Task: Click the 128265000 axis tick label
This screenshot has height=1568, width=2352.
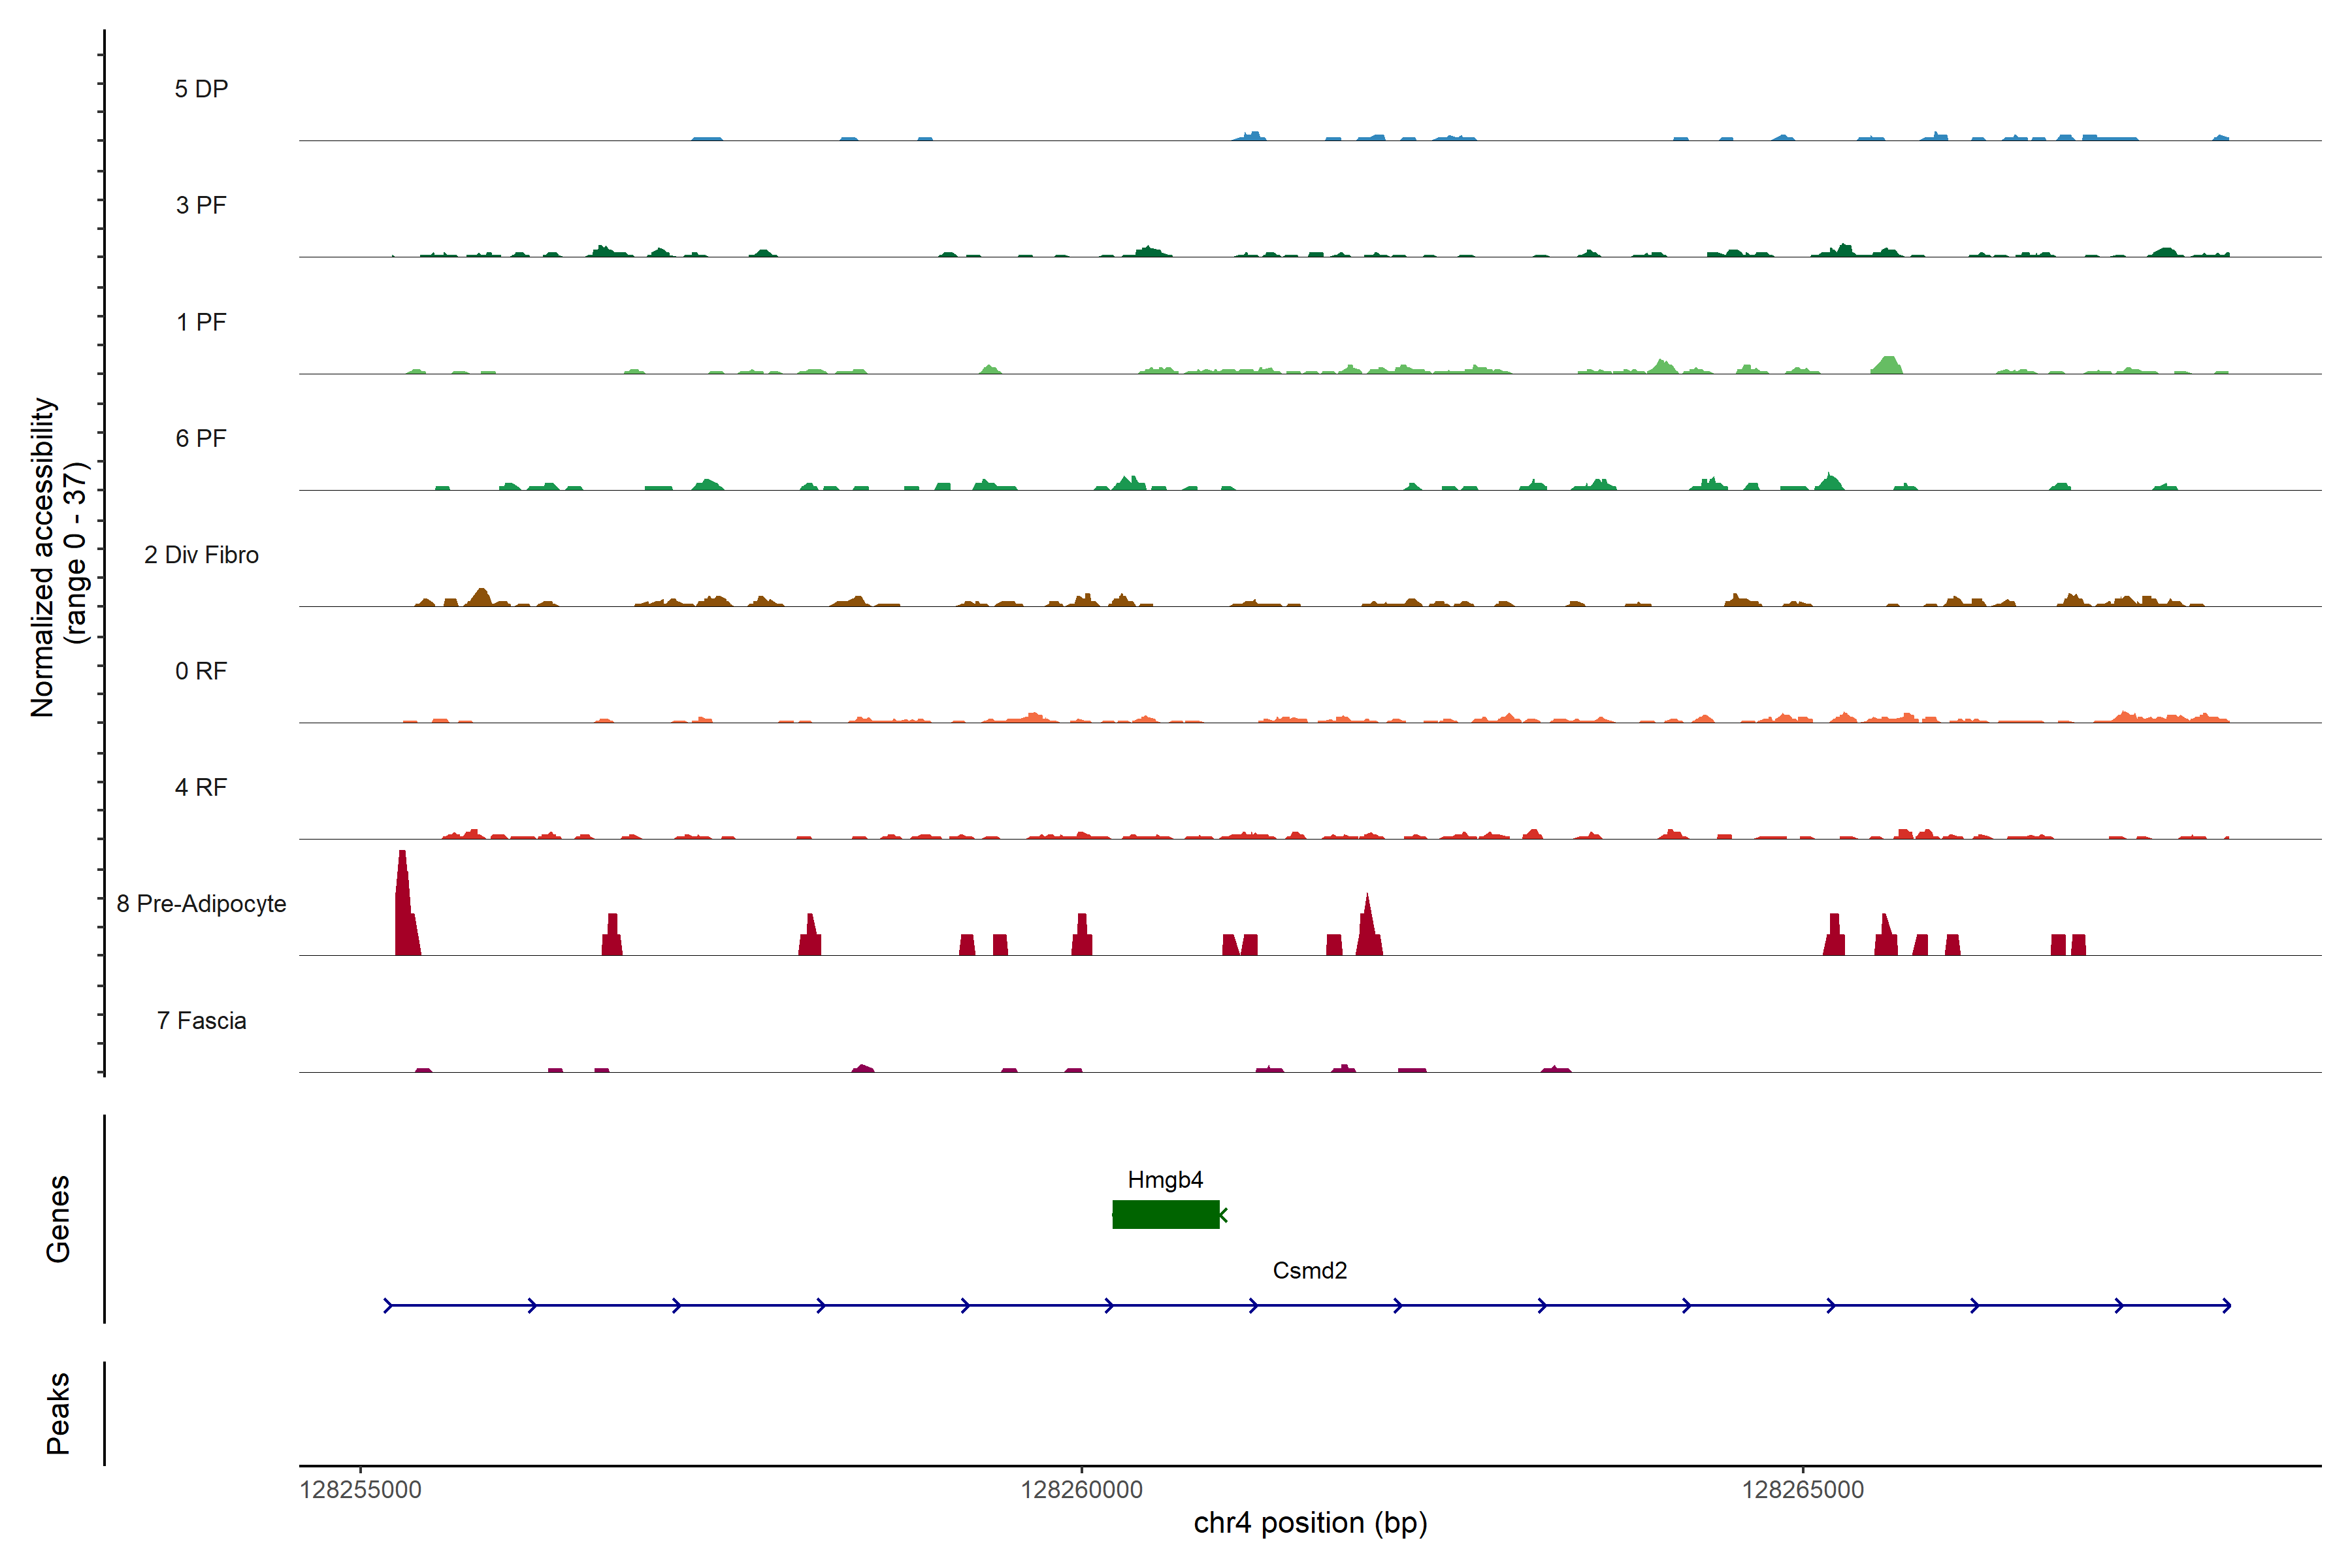Action: pos(1802,1490)
